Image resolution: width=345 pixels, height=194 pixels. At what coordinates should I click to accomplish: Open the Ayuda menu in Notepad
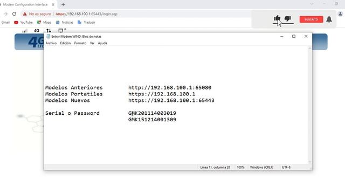click(102, 43)
